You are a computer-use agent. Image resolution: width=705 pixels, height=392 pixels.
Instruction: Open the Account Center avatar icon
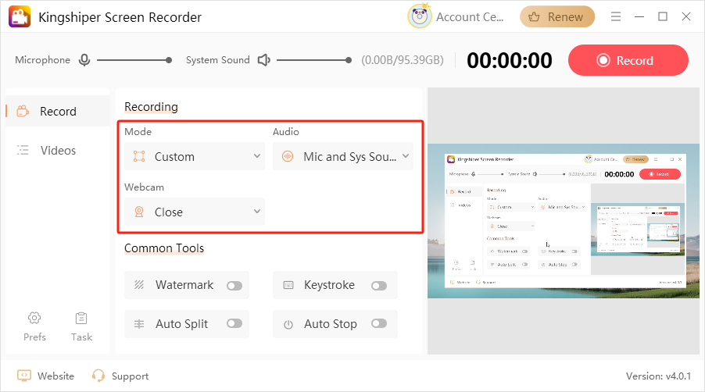point(420,16)
